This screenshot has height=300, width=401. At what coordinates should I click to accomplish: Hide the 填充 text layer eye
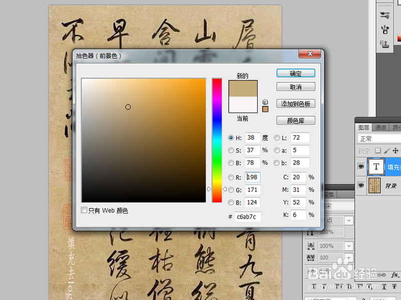pyautogui.click(x=361, y=166)
